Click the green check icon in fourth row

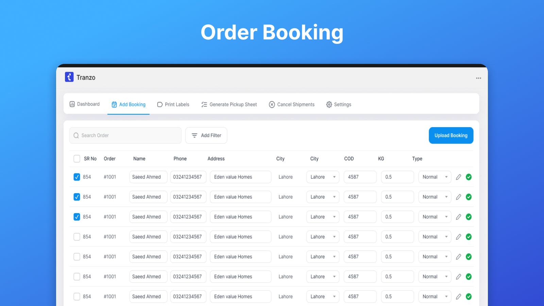tap(469, 237)
